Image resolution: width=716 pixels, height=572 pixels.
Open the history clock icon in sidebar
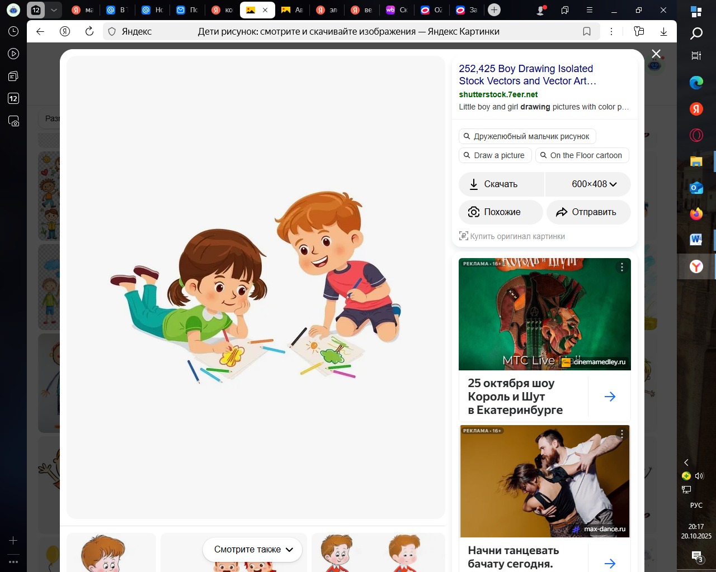click(x=13, y=31)
